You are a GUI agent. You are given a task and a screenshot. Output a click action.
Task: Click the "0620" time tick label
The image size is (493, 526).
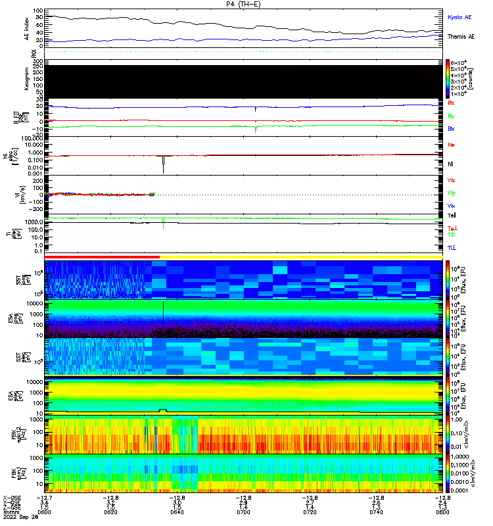110,512
